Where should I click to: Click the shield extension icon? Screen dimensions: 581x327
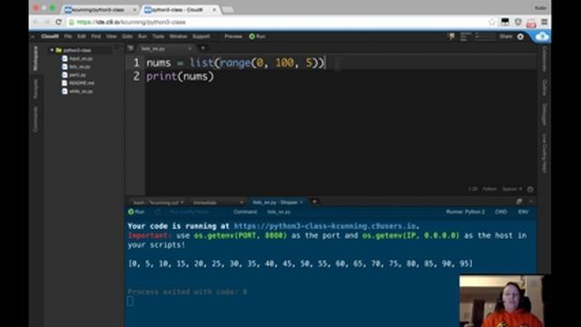point(518,22)
